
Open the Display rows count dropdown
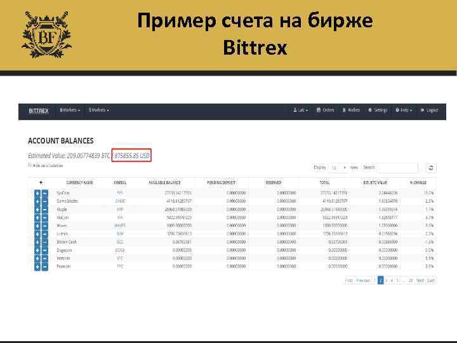338,168
